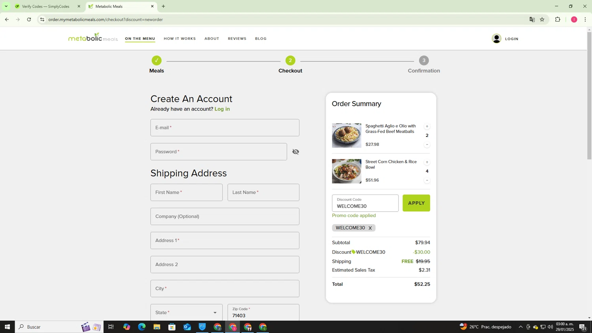
Task: Open the Windows Start menu
Action: (7, 327)
